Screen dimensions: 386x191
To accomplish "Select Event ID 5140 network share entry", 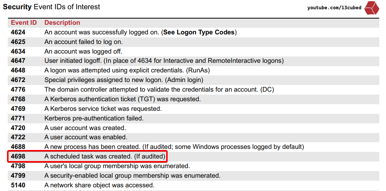I will click(18, 185).
